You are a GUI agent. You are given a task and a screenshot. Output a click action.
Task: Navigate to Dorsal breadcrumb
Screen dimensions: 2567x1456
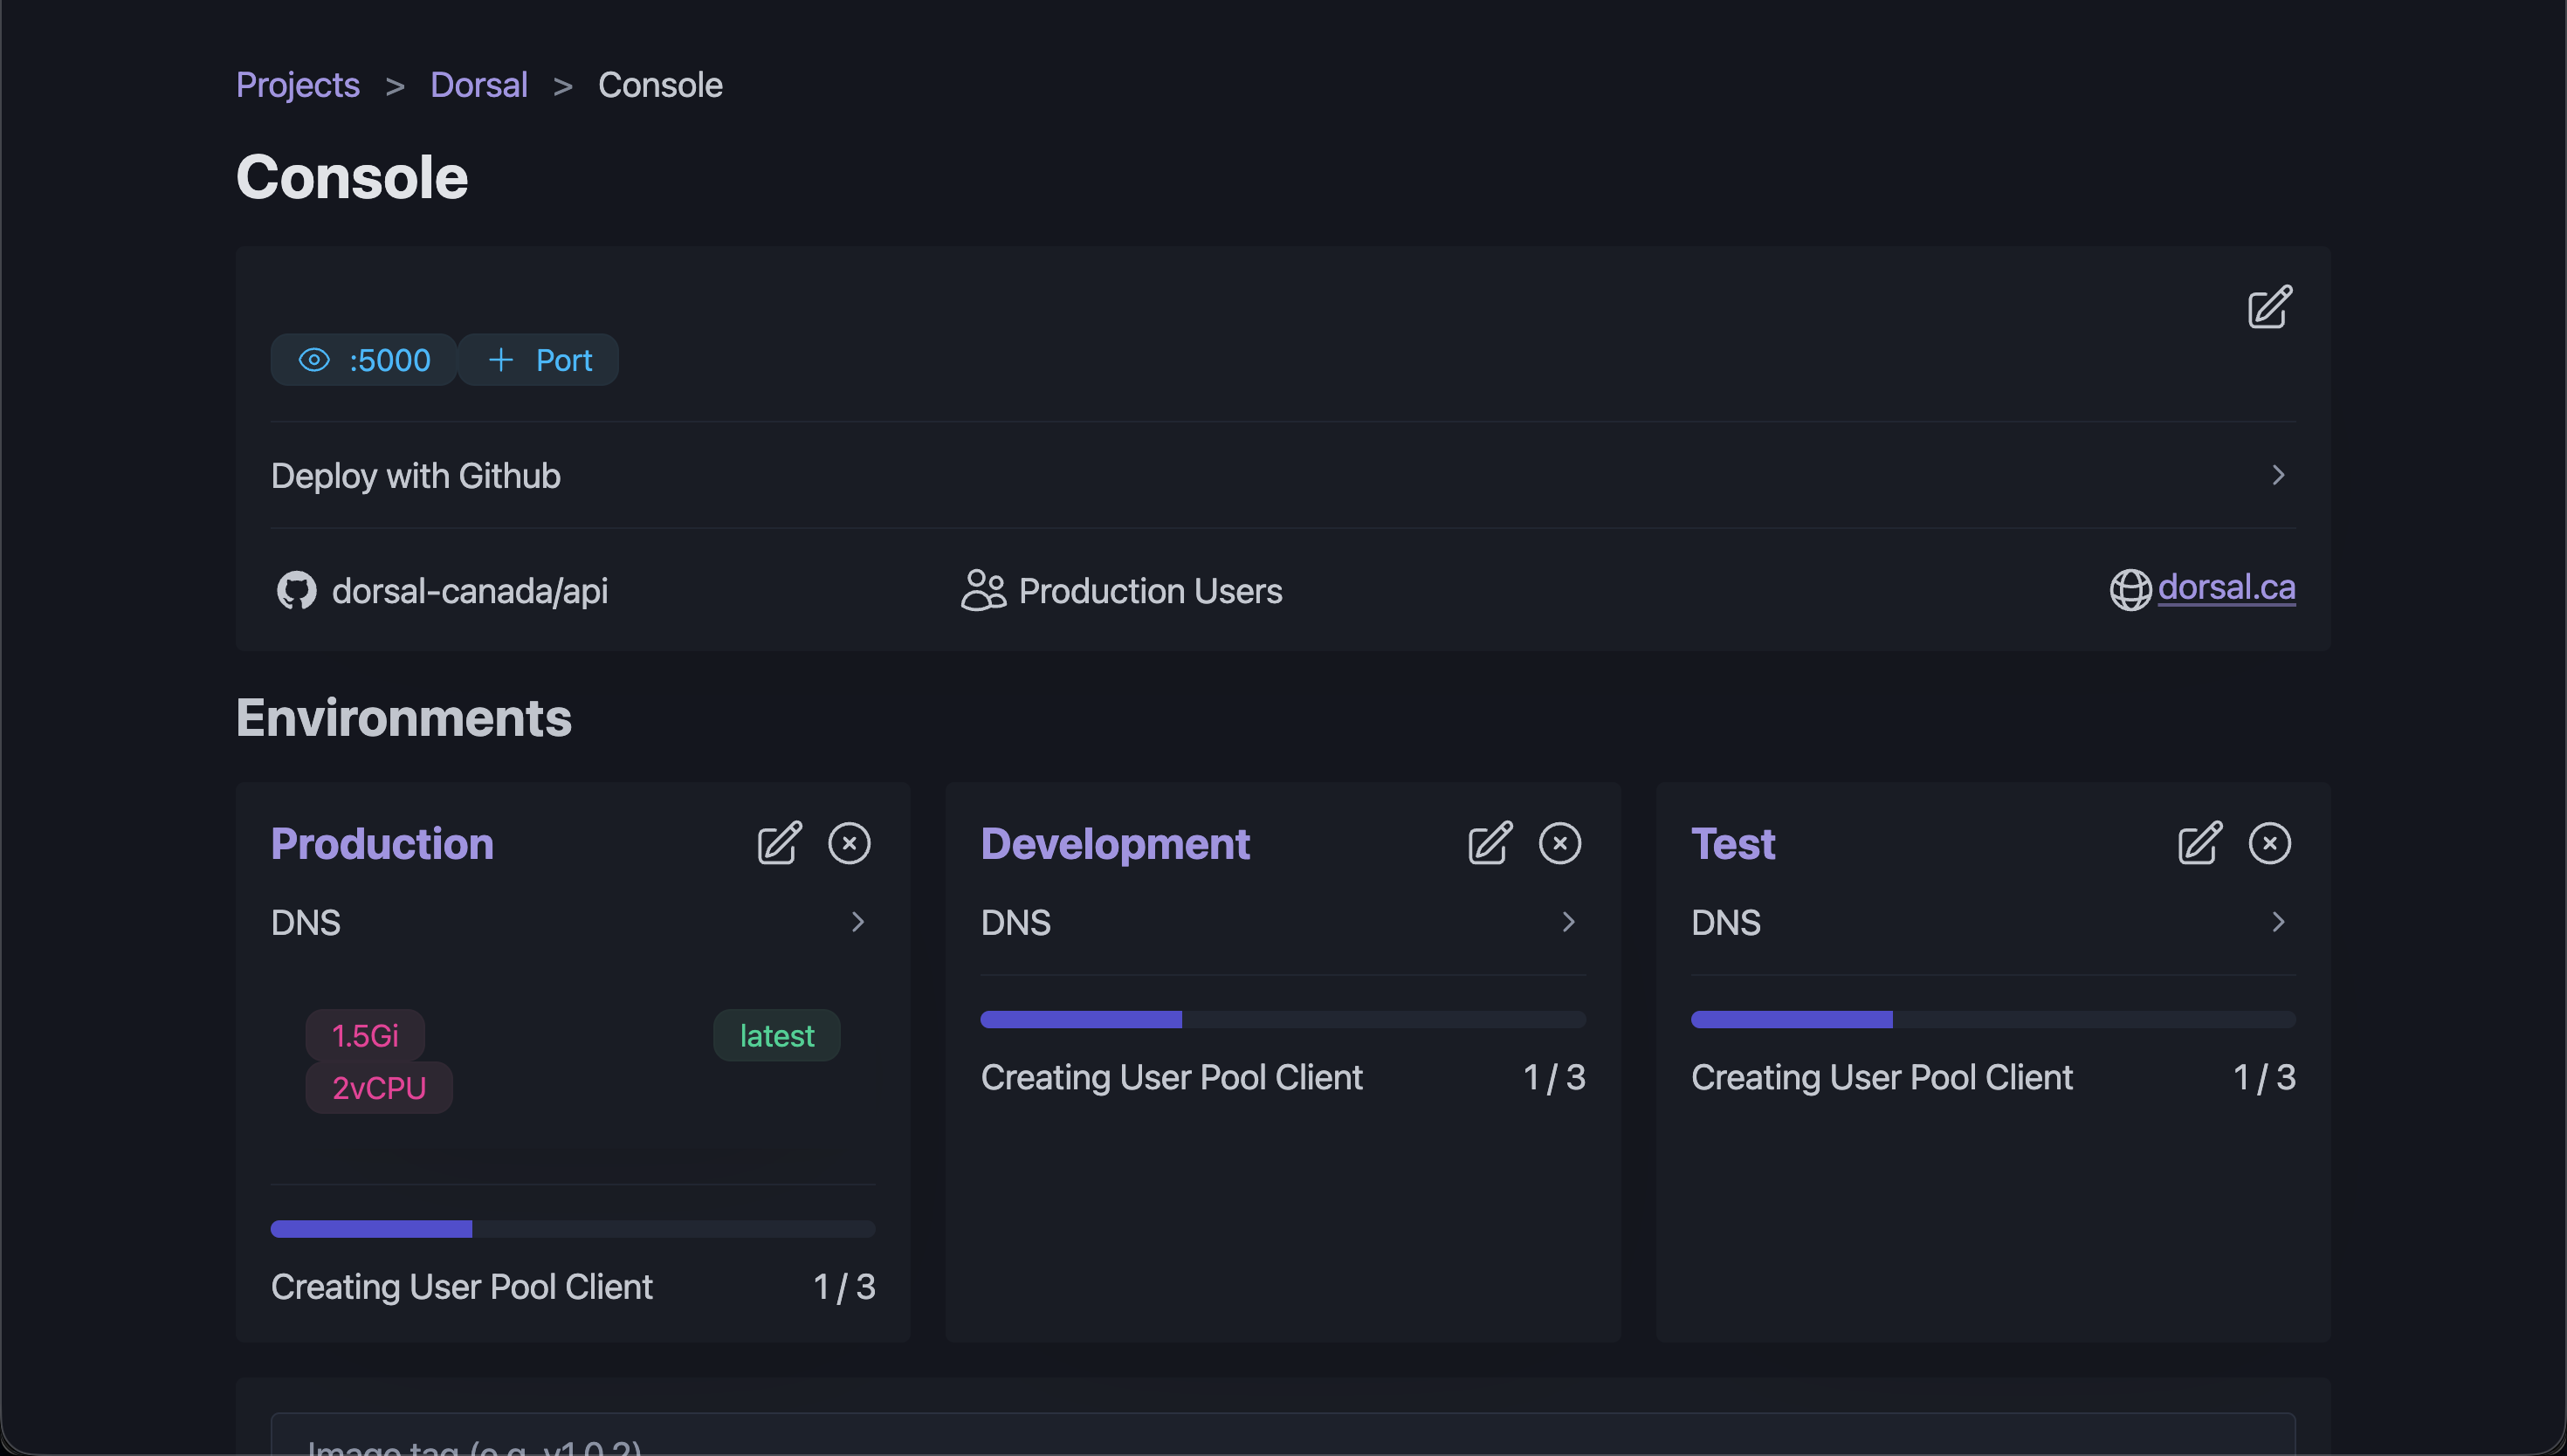[x=479, y=85]
